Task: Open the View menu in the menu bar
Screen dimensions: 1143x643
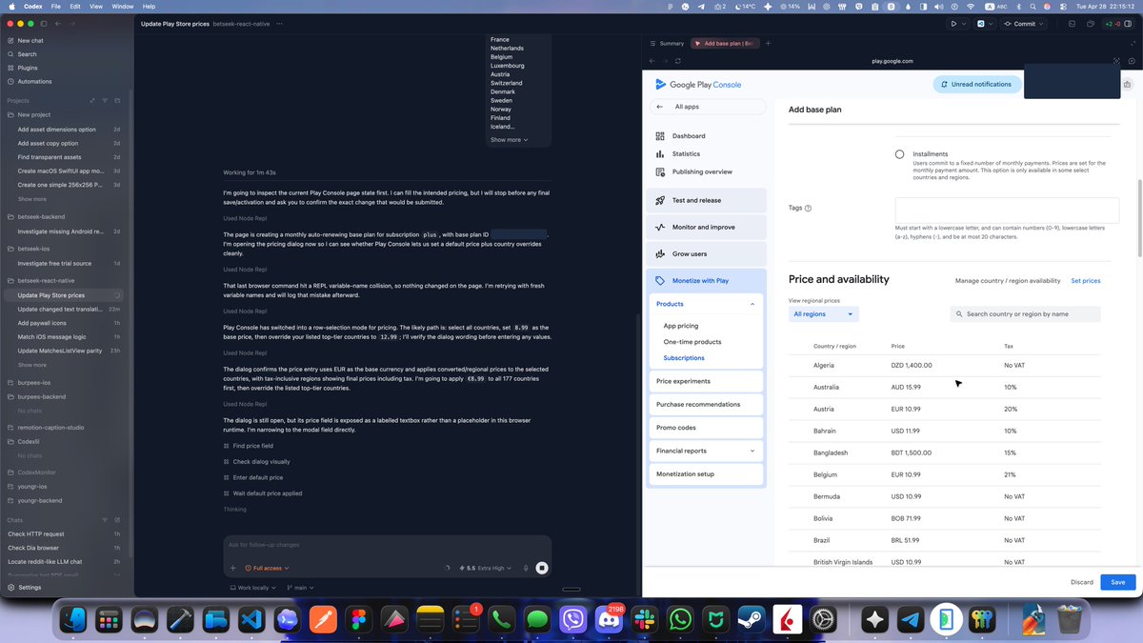Action: tap(96, 6)
